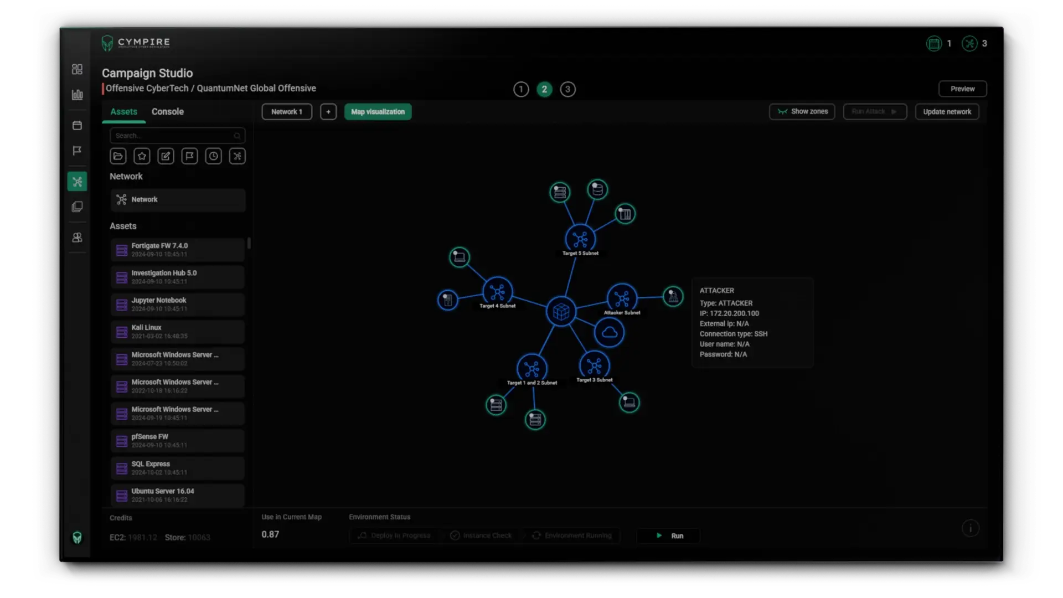The width and height of the screenshot is (1063, 598).
Task: Click the Cympire logo at top
Action: point(136,43)
